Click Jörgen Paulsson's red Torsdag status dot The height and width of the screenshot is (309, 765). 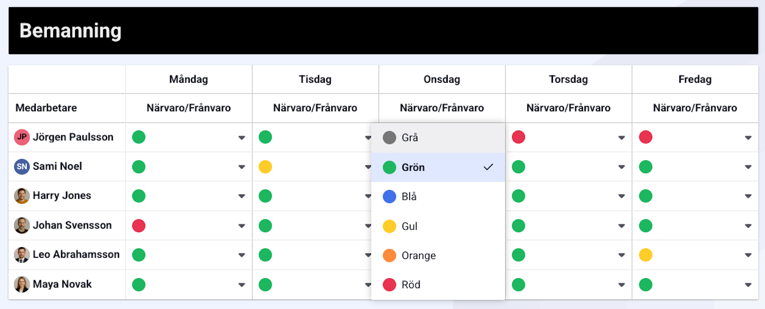coord(519,137)
